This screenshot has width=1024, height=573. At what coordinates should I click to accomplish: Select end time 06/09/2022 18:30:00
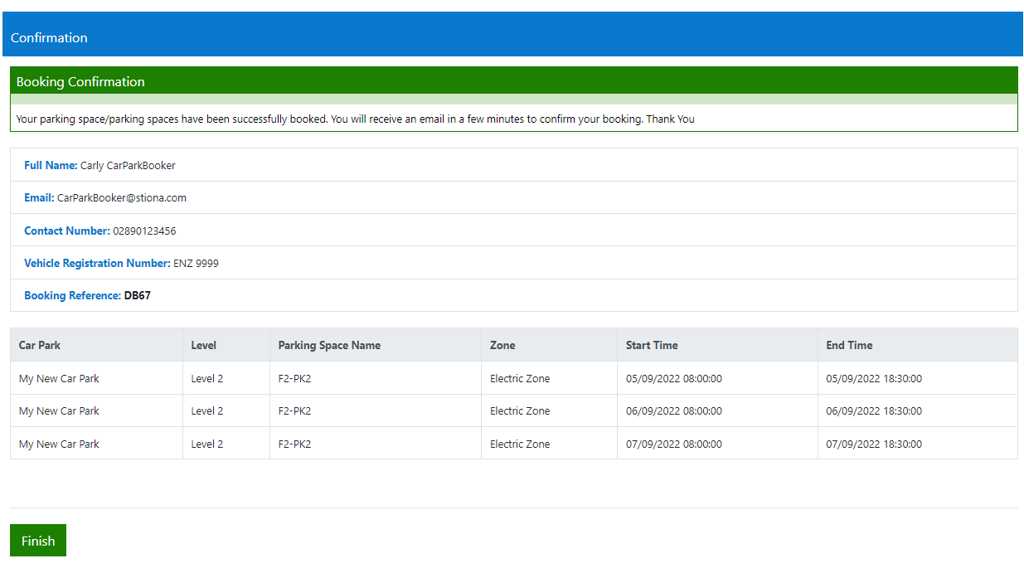[874, 410]
